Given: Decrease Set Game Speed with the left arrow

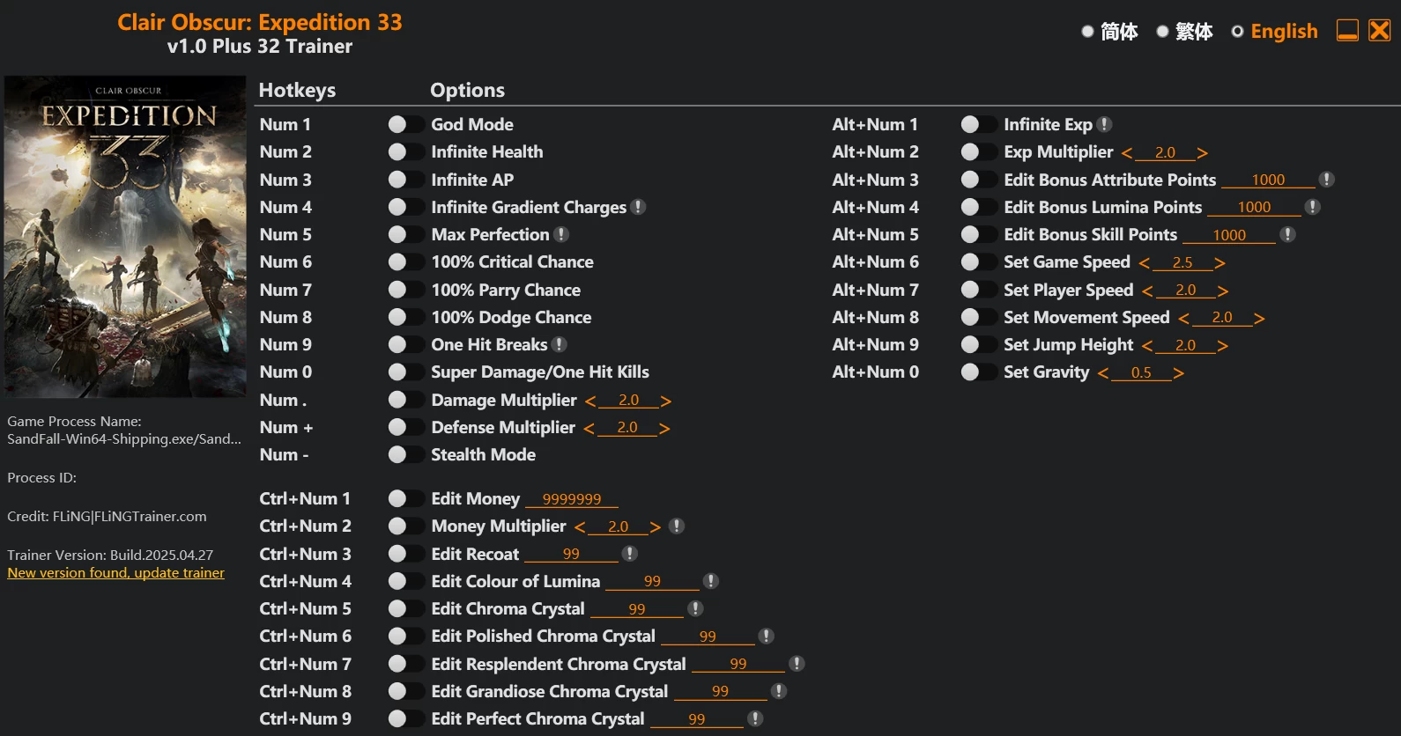Looking at the screenshot, I should 1145,263.
